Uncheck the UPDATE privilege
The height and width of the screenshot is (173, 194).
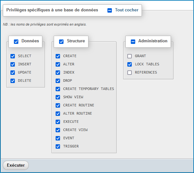(13, 73)
